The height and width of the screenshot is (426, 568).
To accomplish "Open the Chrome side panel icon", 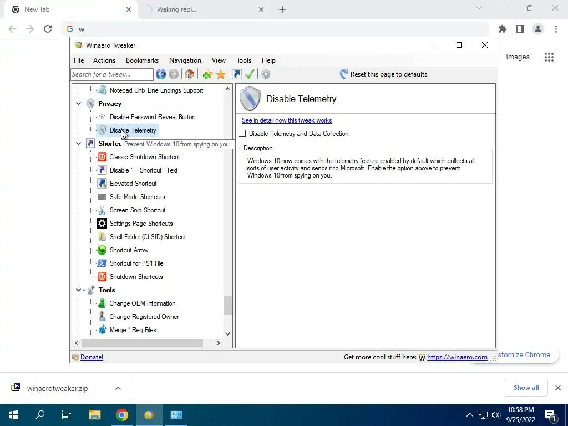I will (520, 29).
